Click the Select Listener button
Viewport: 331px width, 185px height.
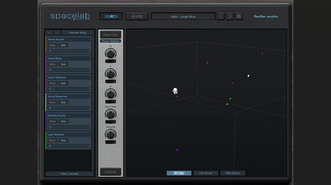coord(70,174)
